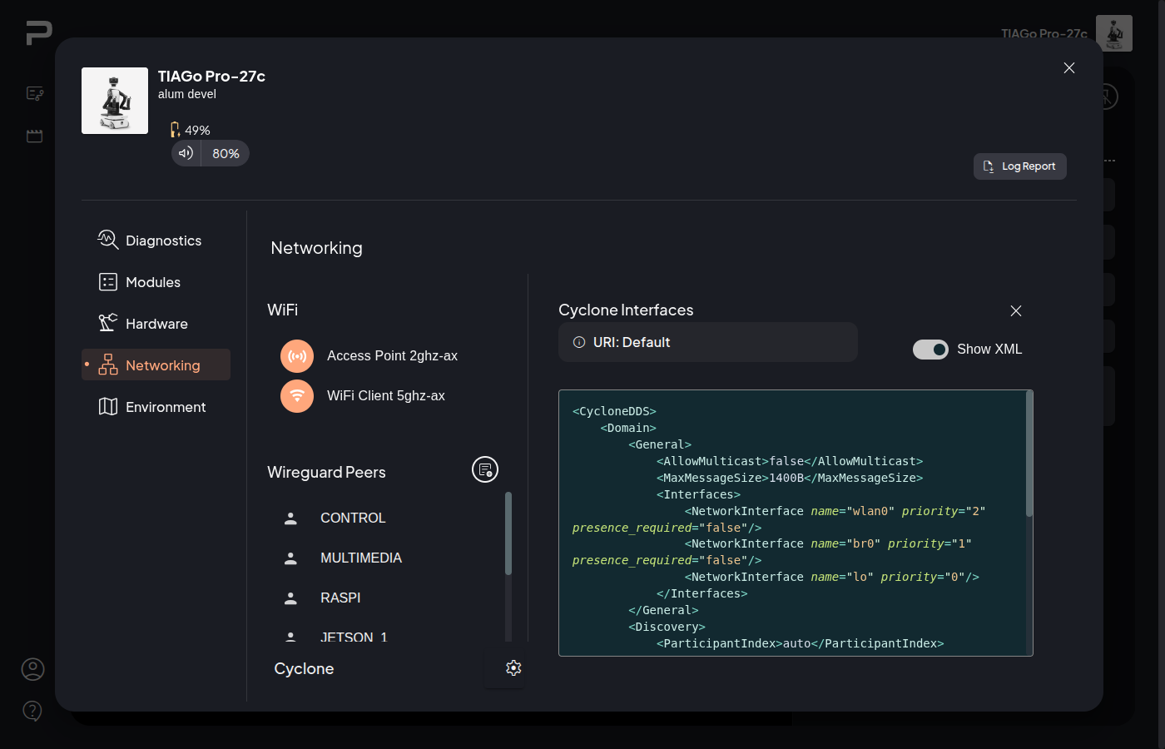
Task: Toggle the Show XML switch
Action: click(x=930, y=350)
